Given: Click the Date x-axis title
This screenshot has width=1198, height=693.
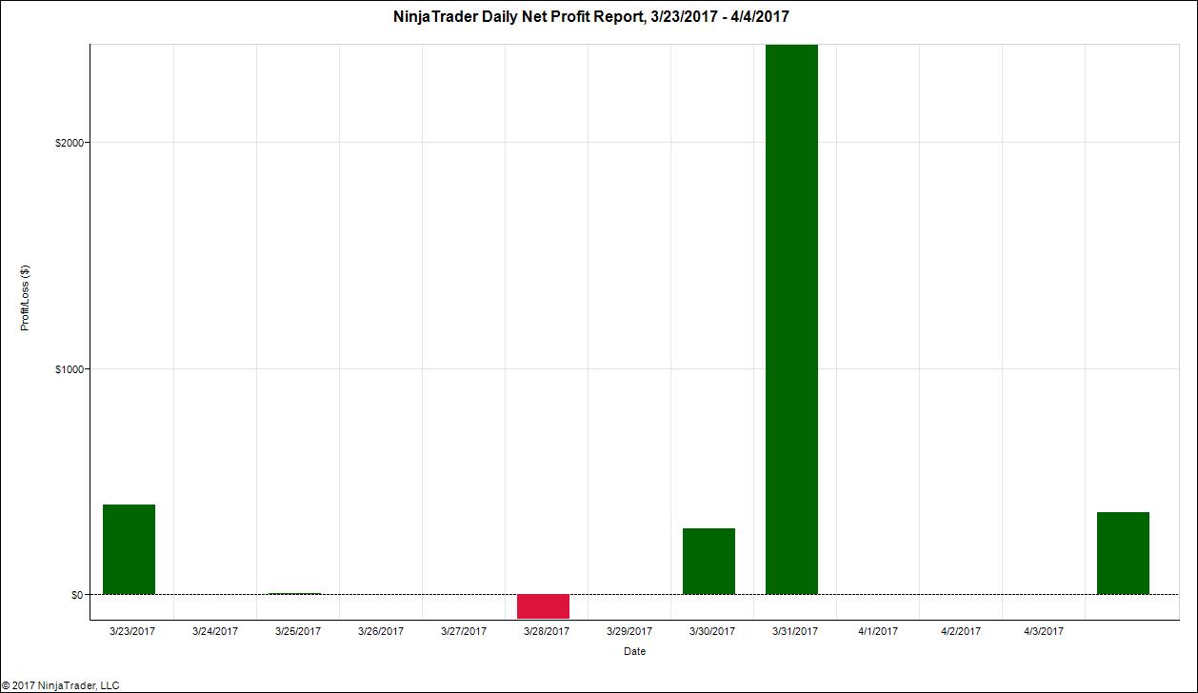Looking at the screenshot, I should 634,652.
